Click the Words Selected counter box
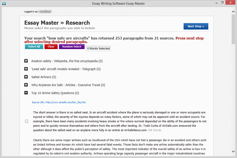The width and height of the screenshot is (237, 158). pos(98,48)
